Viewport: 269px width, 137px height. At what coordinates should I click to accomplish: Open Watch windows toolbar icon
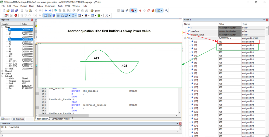pyautogui.click(x=67, y=15)
